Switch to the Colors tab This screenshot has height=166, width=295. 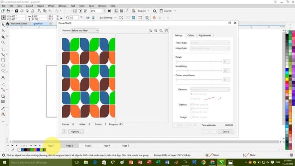(x=190, y=36)
